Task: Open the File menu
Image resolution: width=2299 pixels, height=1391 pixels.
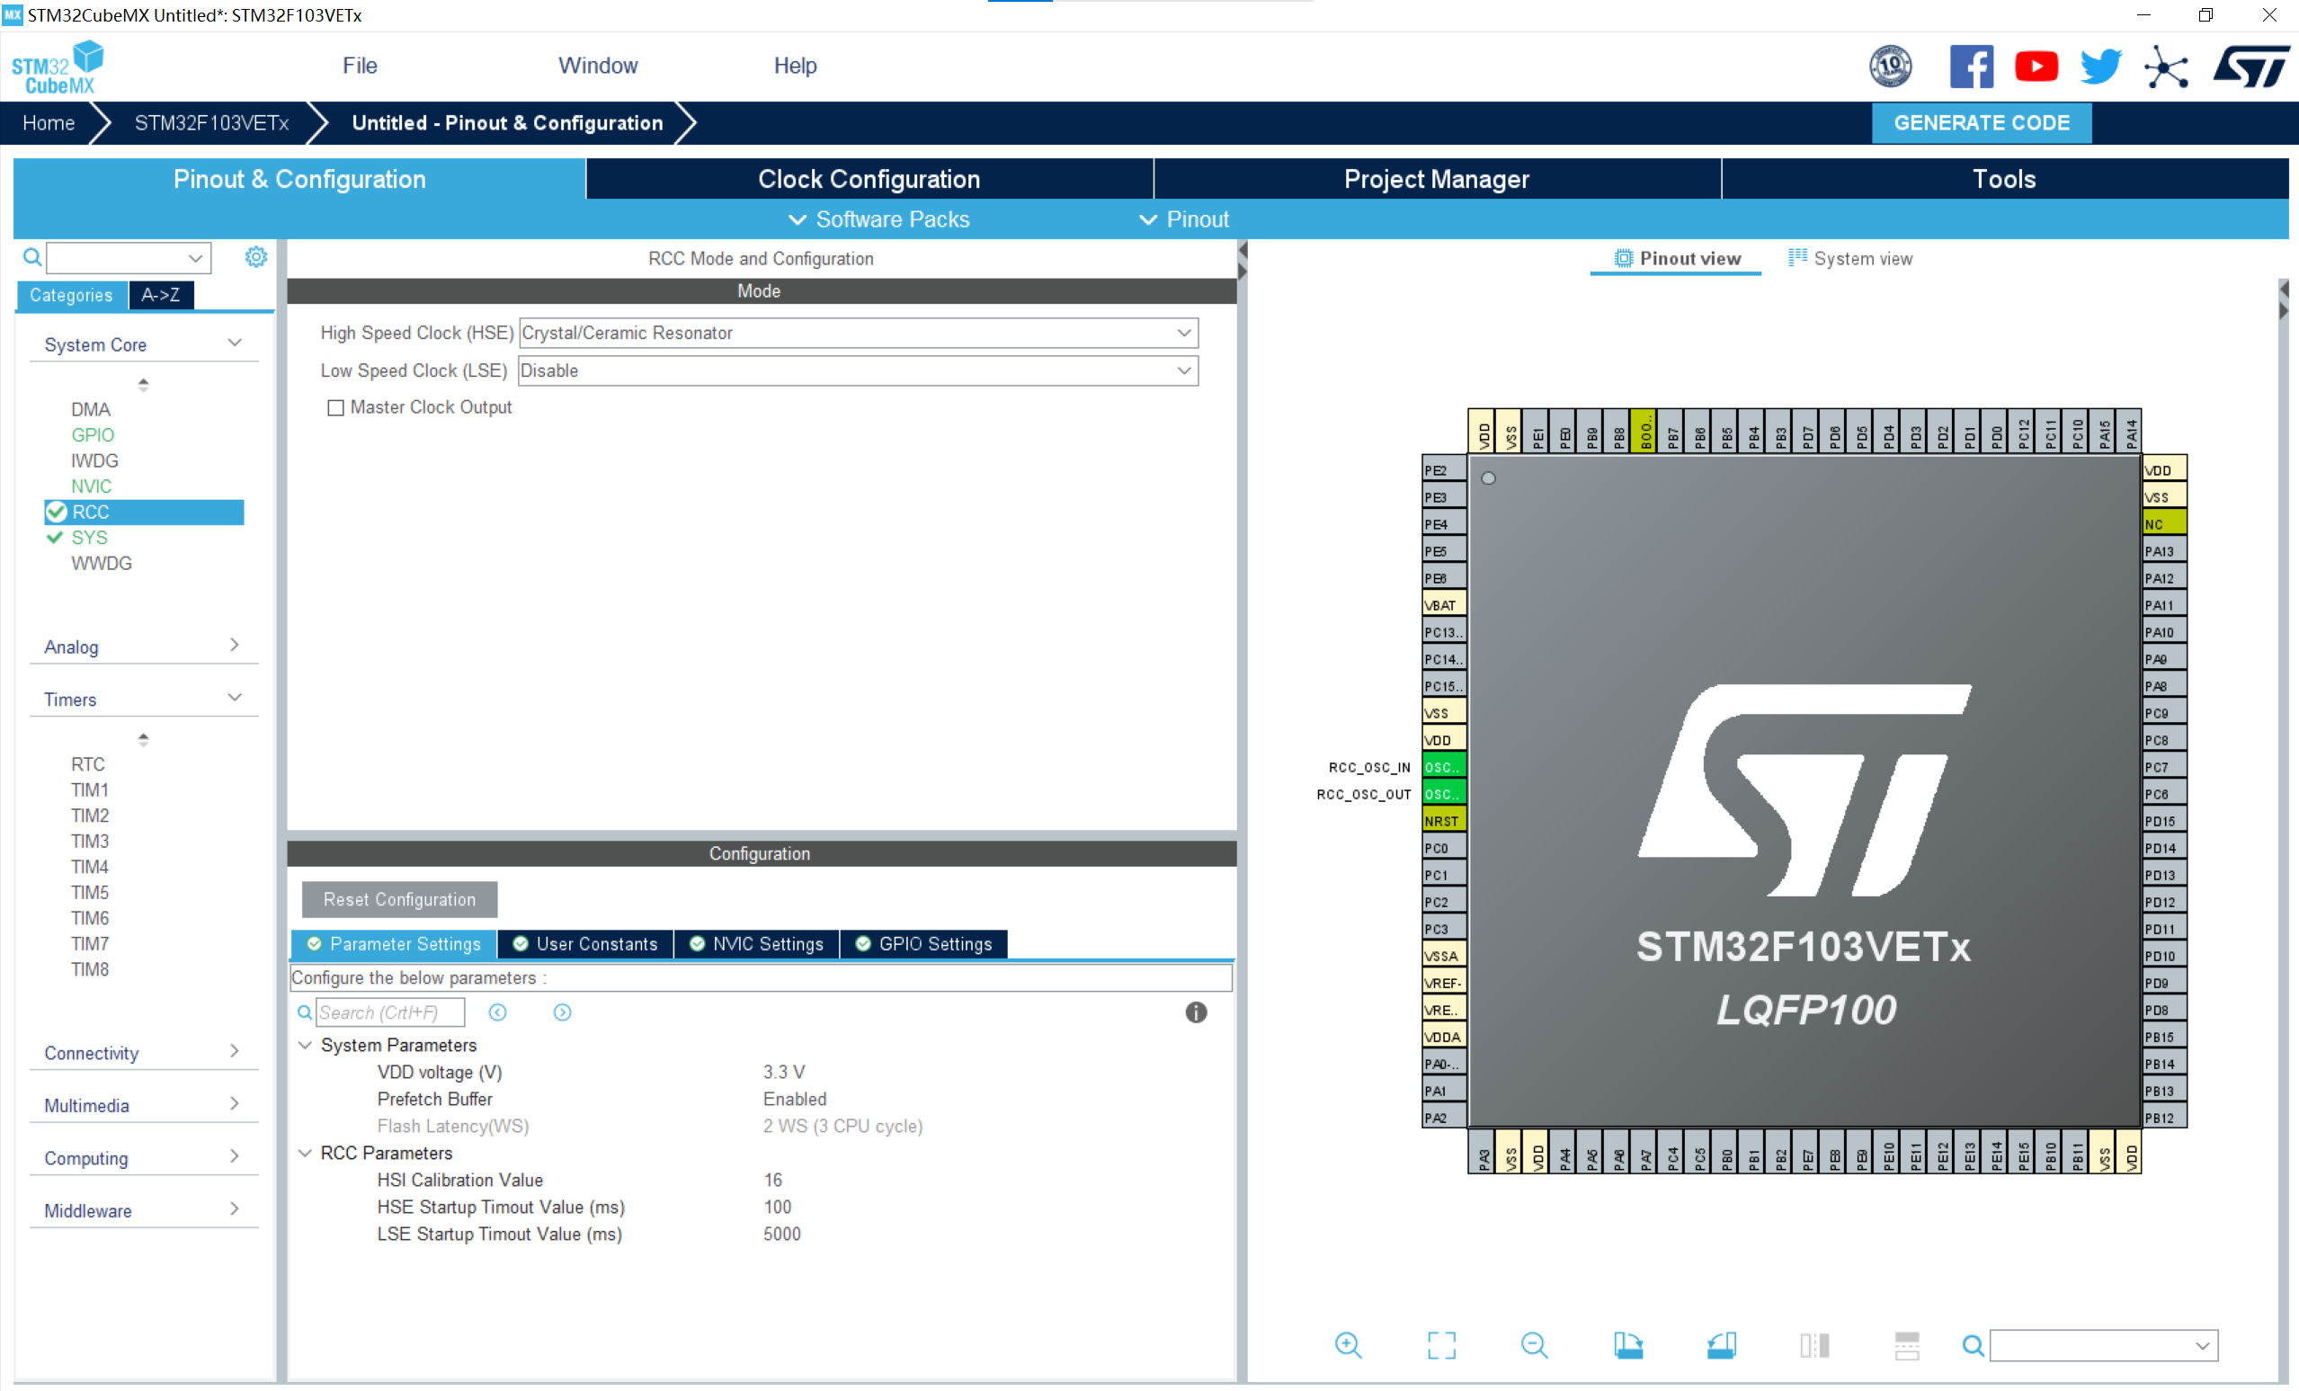Action: 360,66
